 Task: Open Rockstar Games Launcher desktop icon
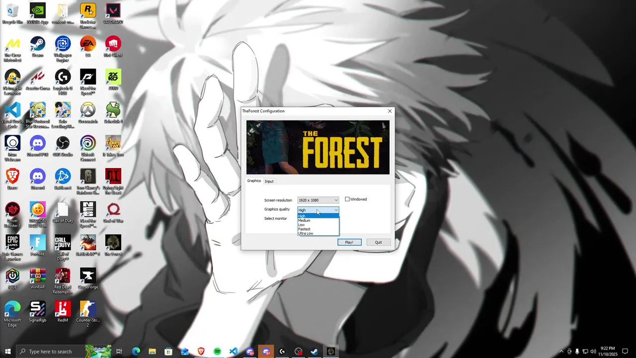point(88,16)
